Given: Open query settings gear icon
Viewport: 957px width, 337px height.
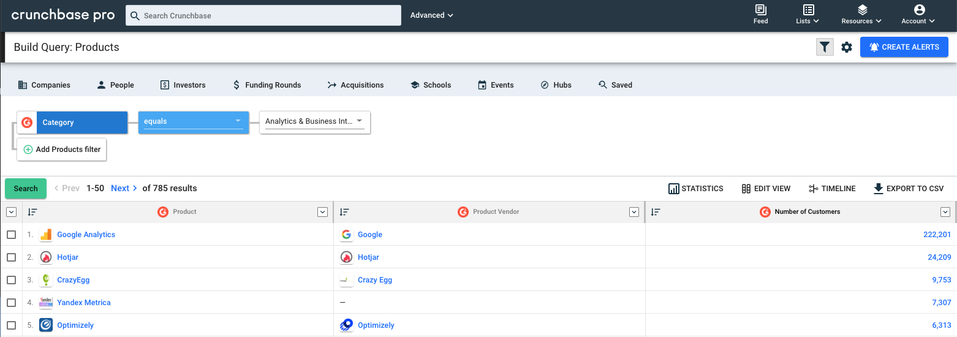Looking at the screenshot, I should (x=847, y=47).
